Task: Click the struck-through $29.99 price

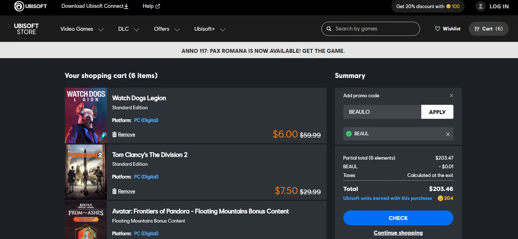Action: pyautogui.click(x=310, y=192)
